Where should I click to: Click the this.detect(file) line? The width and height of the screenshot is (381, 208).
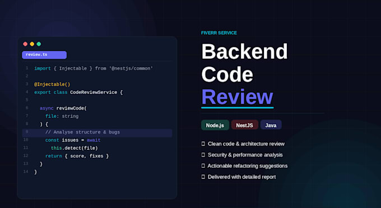(x=75, y=148)
